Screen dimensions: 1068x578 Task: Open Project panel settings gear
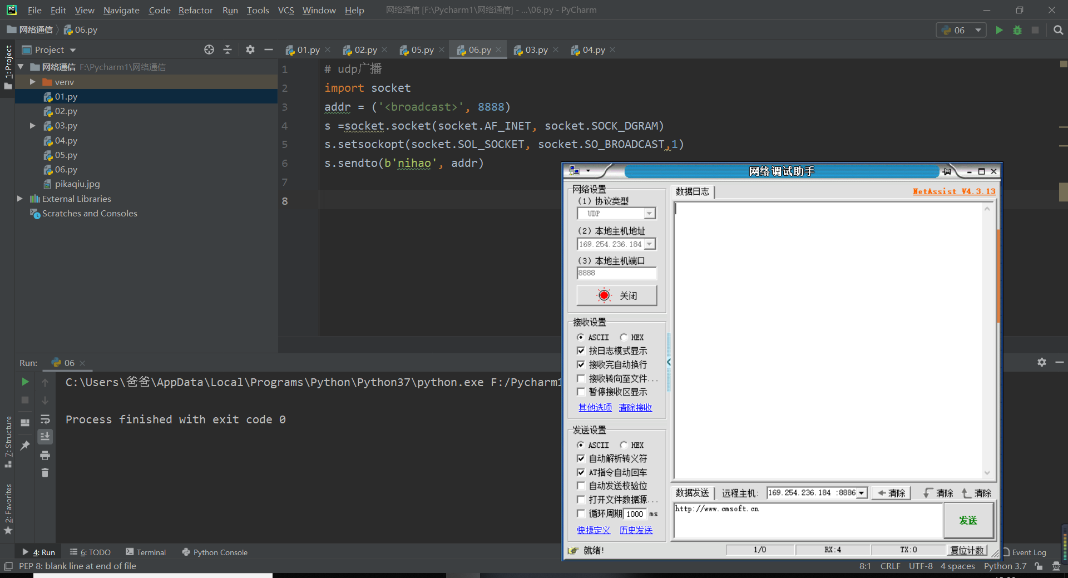250,50
